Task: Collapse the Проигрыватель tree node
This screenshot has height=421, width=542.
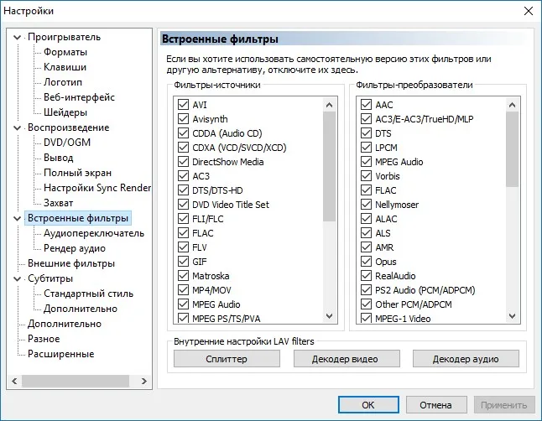Action: pos(17,38)
